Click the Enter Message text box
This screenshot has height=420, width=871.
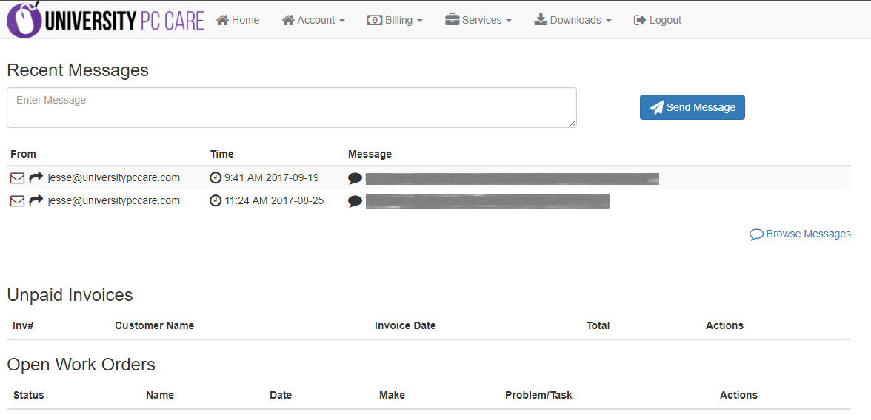pyautogui.click(x=292, y=107)
